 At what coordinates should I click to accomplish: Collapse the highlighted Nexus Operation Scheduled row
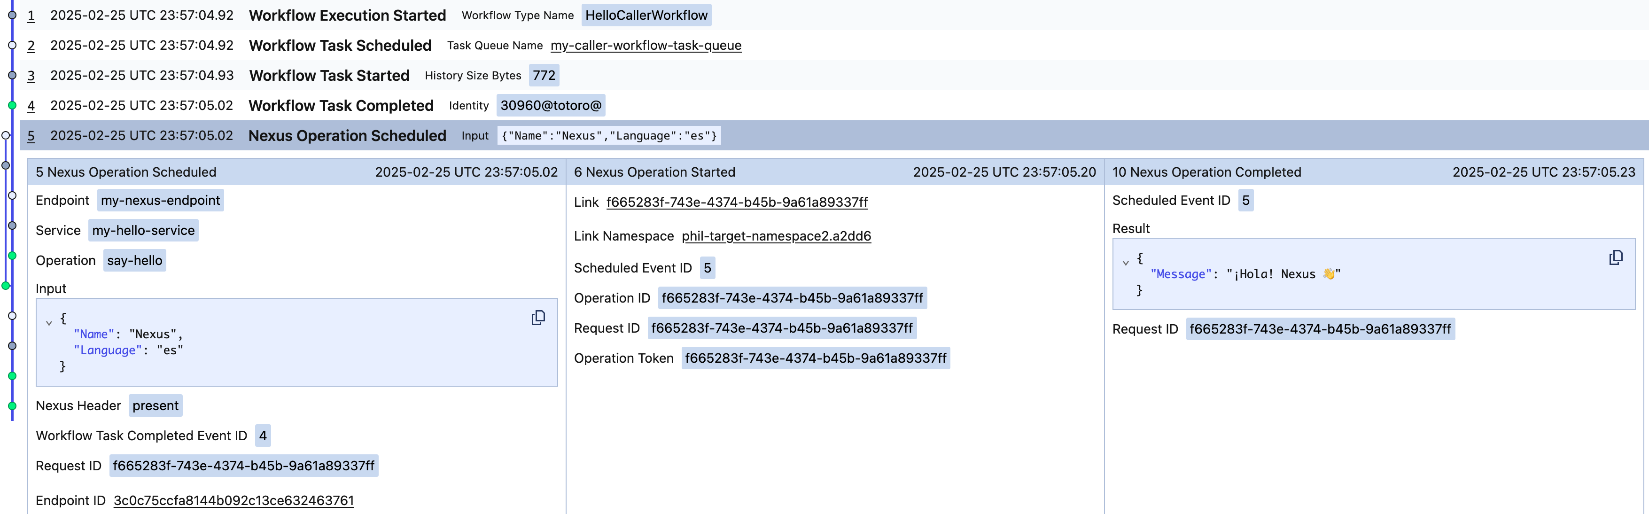click(348, 136)
